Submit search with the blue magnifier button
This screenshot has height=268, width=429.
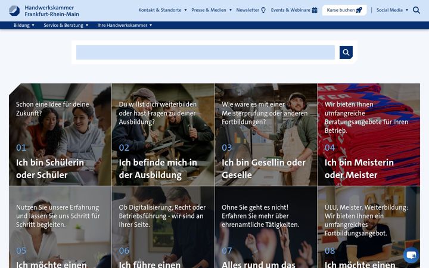pos(346,52)
